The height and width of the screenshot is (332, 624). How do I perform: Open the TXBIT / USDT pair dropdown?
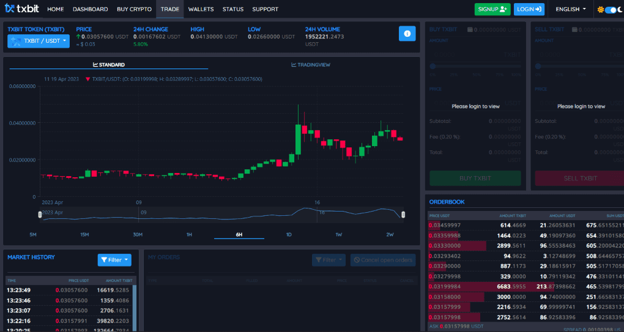(x=39, y=41)
